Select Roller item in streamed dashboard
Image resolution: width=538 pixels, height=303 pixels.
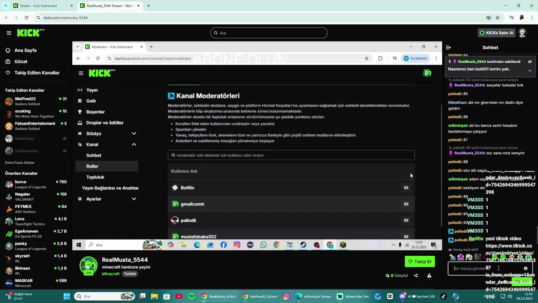click(x=107, y=166)
